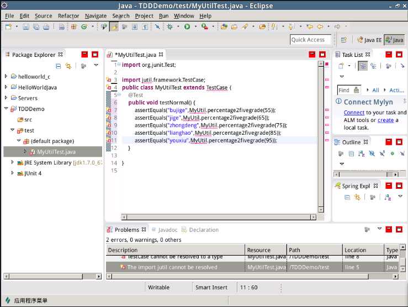Open Package Explorer view menu arrow

[x=96, y=65]
